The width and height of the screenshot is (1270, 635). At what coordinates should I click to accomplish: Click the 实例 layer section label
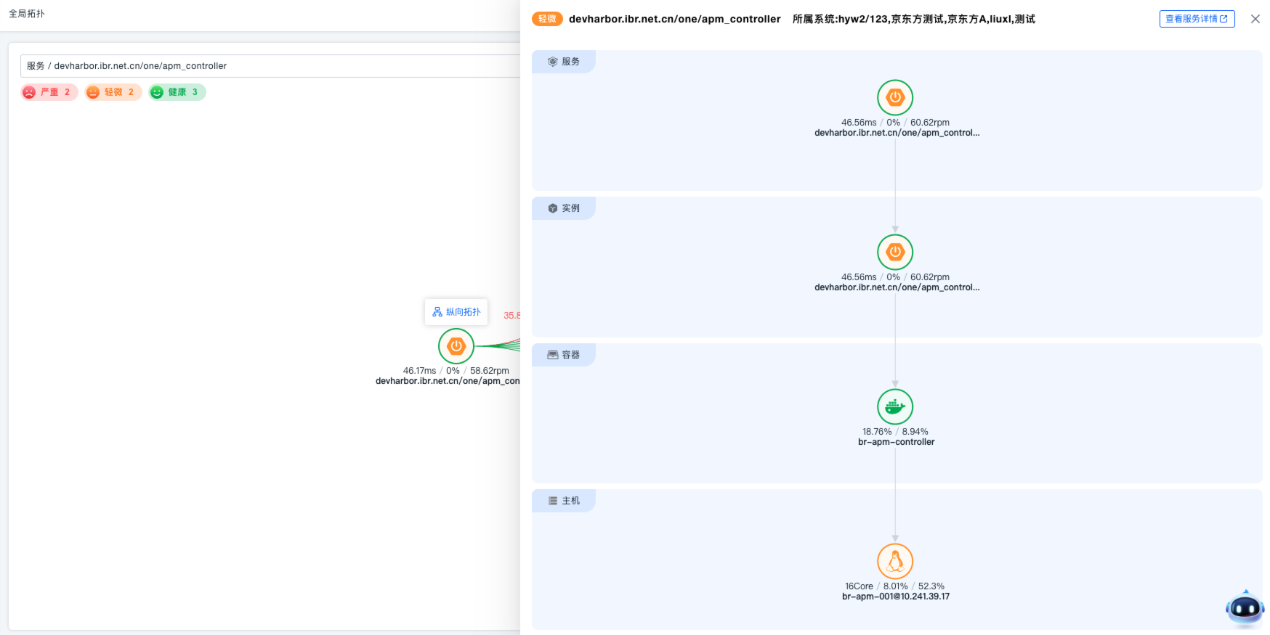564,208
